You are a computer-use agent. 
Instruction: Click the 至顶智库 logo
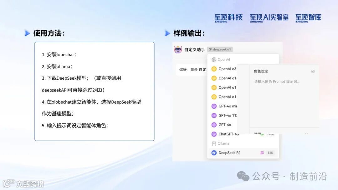click(308, 18)
